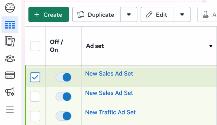217x125 pixels.
Task: Expand the Duplicate dropdown arrow
Action: point(129,15)
